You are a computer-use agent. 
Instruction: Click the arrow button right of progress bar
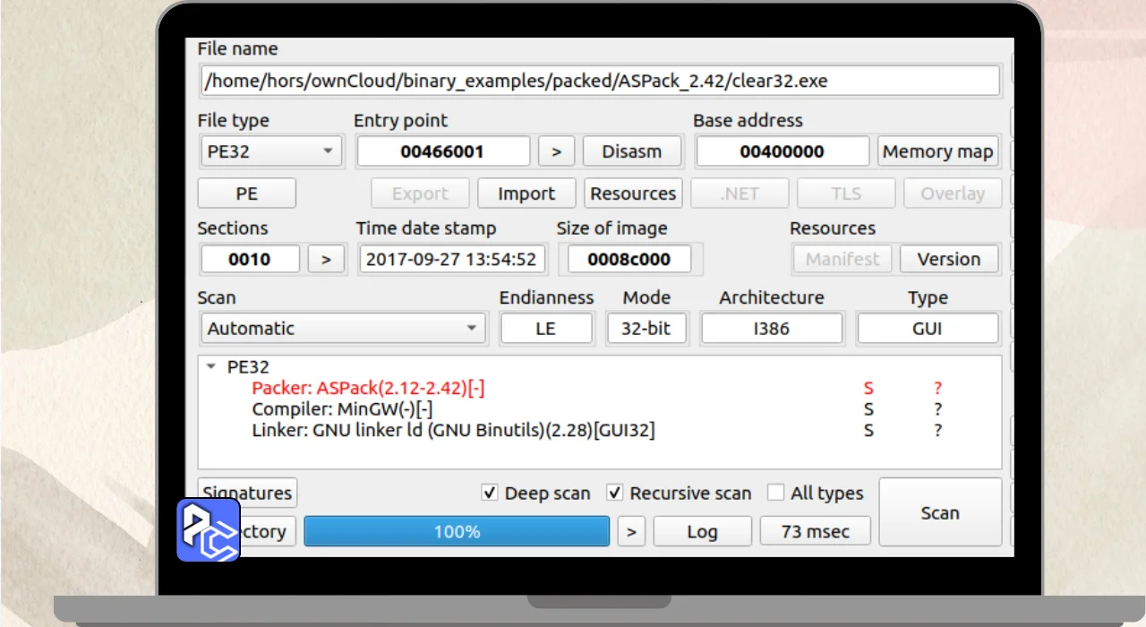(631, 531)
